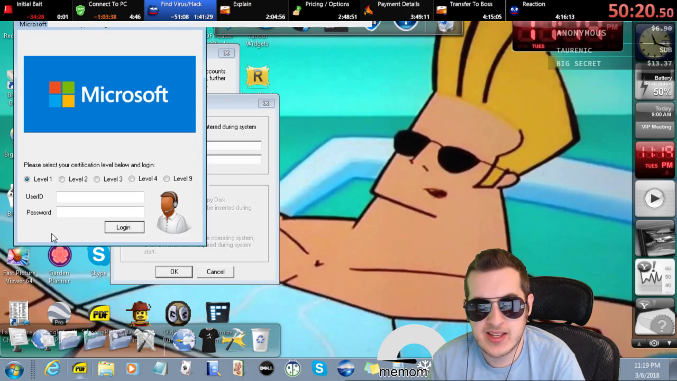Select the Level 4 radio button
The height and width of the screenshot is (381, 677).
(x=132, y=179)
